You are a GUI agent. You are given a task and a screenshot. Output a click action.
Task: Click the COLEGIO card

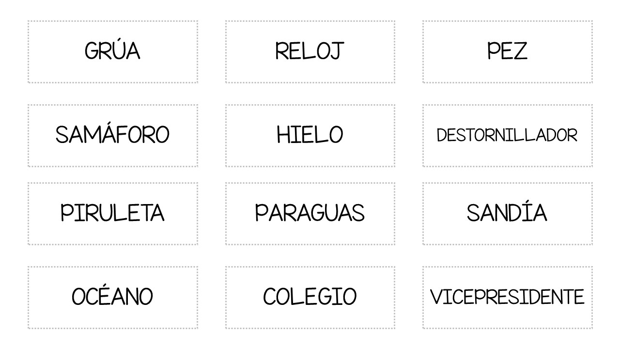pyautogui.click(x=310, y=298)
